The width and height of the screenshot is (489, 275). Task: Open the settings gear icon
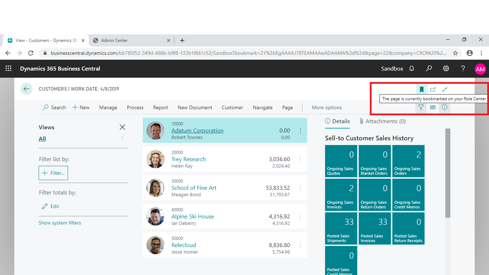pyautogui.click(x=446, y=68)
